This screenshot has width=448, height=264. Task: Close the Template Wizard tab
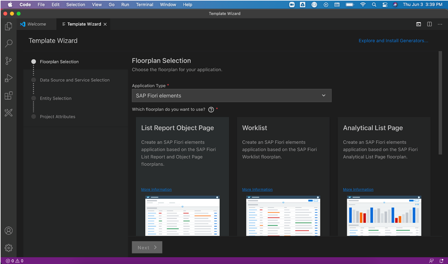tap(105, 24)
